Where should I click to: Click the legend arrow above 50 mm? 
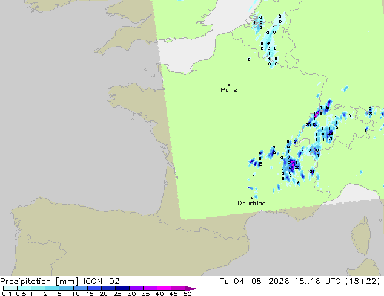tap(192, 288)
